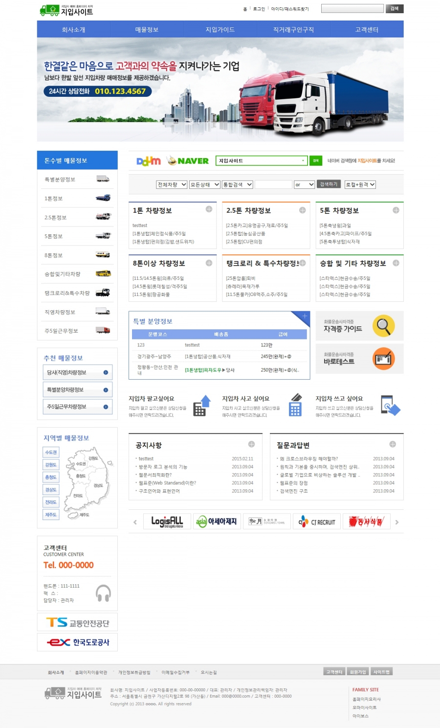
Task: Click the top header search input field
Action: click(352, 9)
